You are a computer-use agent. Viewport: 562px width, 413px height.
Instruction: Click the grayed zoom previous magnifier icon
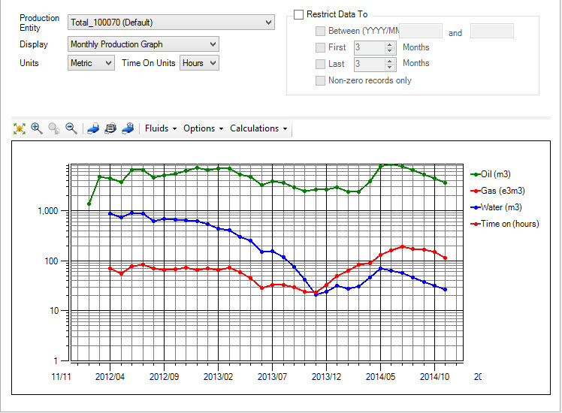(x=54, y=128)
